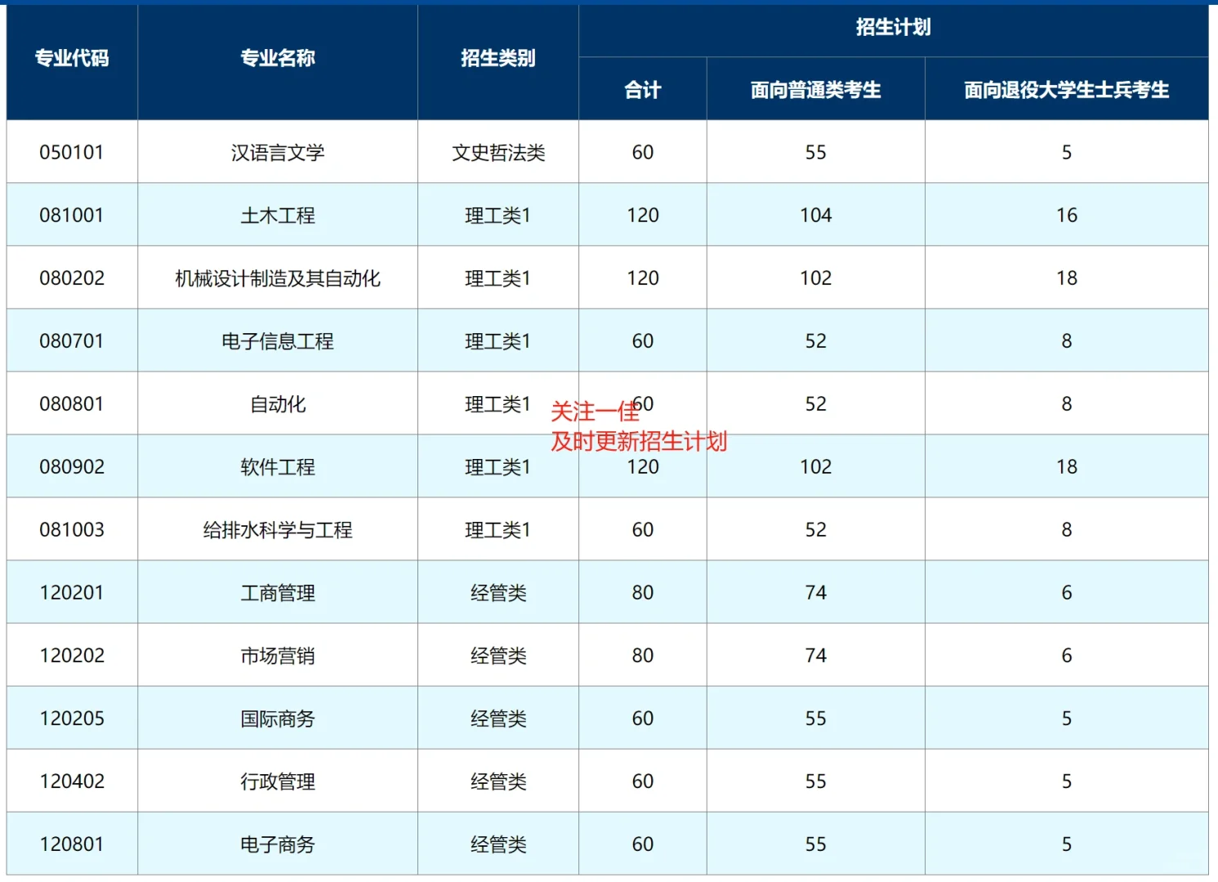
Task: Select code cell 080202
Action: pos(72,278)
